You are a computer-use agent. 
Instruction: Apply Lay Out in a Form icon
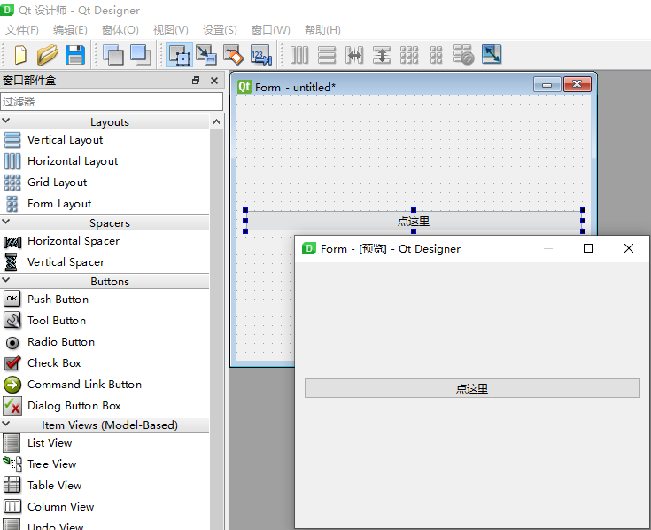(x=436, y=55)
